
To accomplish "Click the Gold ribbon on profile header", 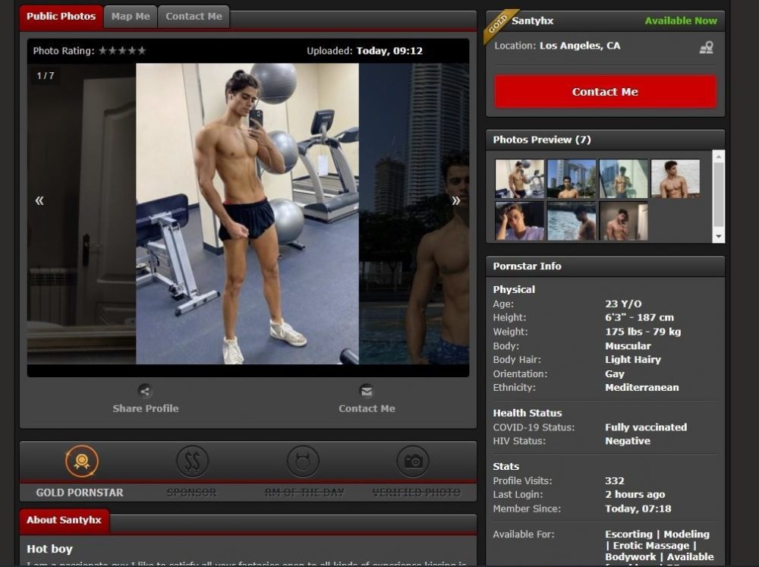I will [498, 24].
